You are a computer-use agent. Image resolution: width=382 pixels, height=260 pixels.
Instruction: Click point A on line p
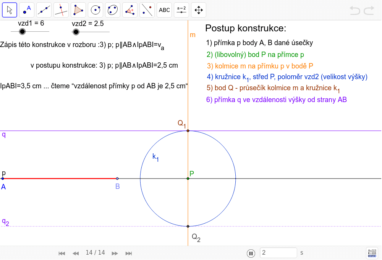click(x=3, y=179)
